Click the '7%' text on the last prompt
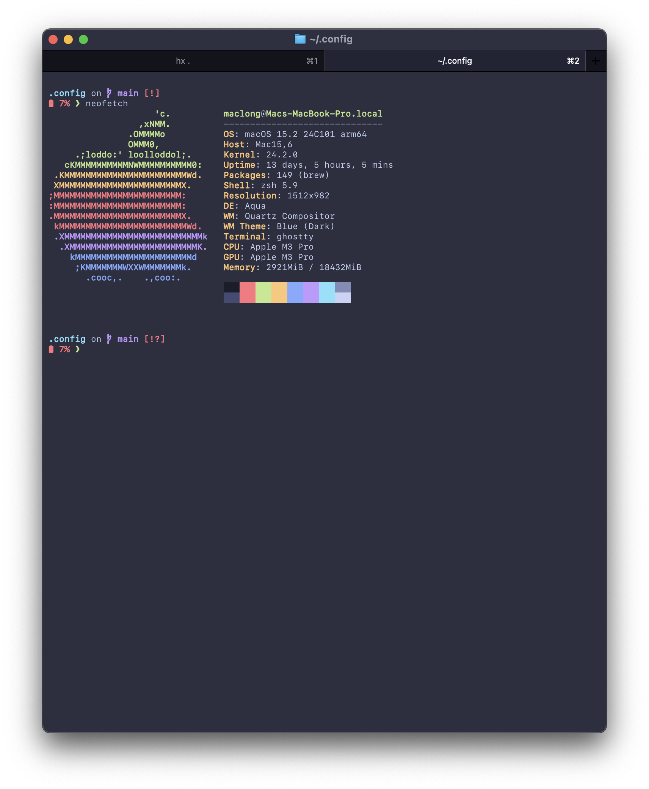Screen dimensions: 649x789 coord(64,349)
